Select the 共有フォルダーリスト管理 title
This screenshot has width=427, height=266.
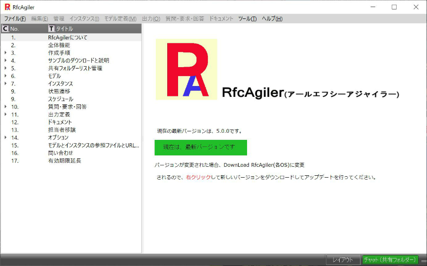pyautogui.click(x=75, y=68)
